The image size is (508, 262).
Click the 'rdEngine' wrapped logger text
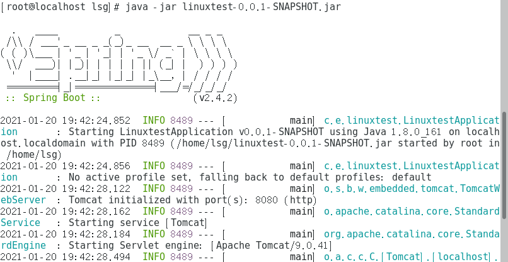pos(23,246)
